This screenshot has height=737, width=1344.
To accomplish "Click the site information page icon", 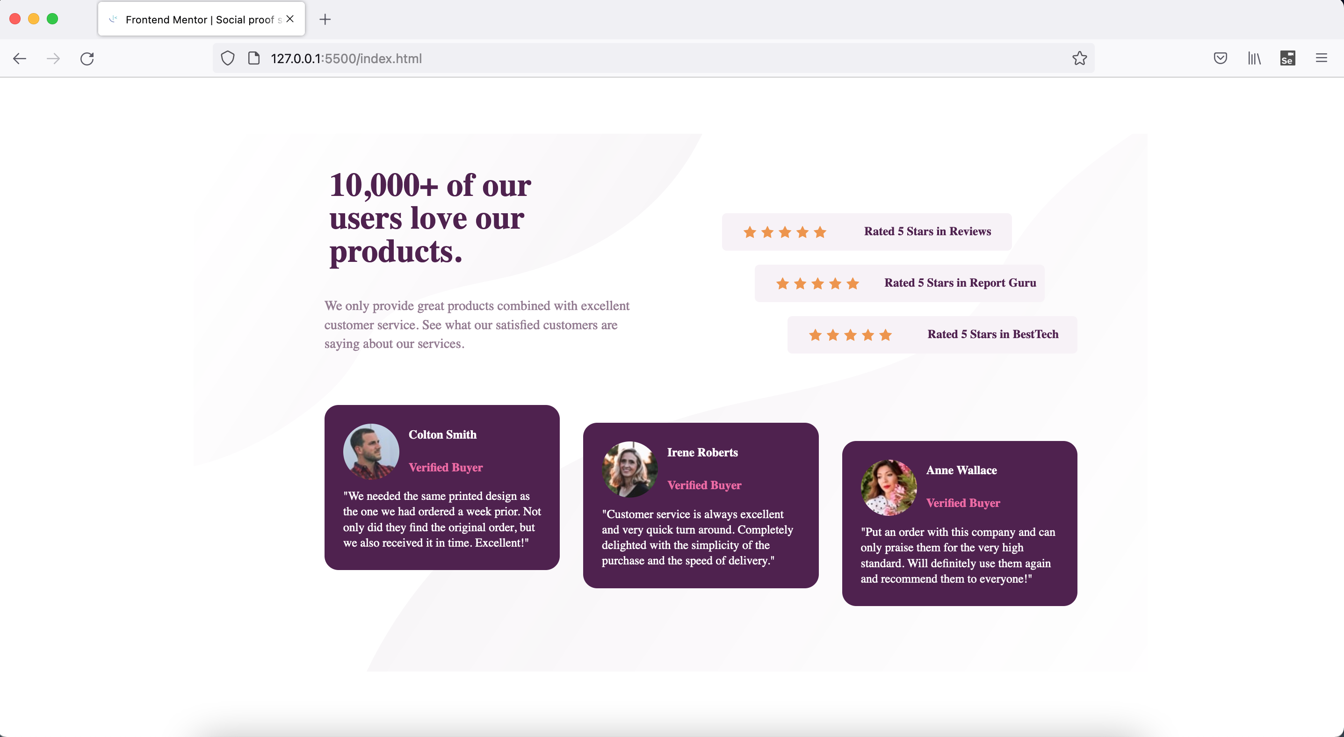I will click(254, 58).
